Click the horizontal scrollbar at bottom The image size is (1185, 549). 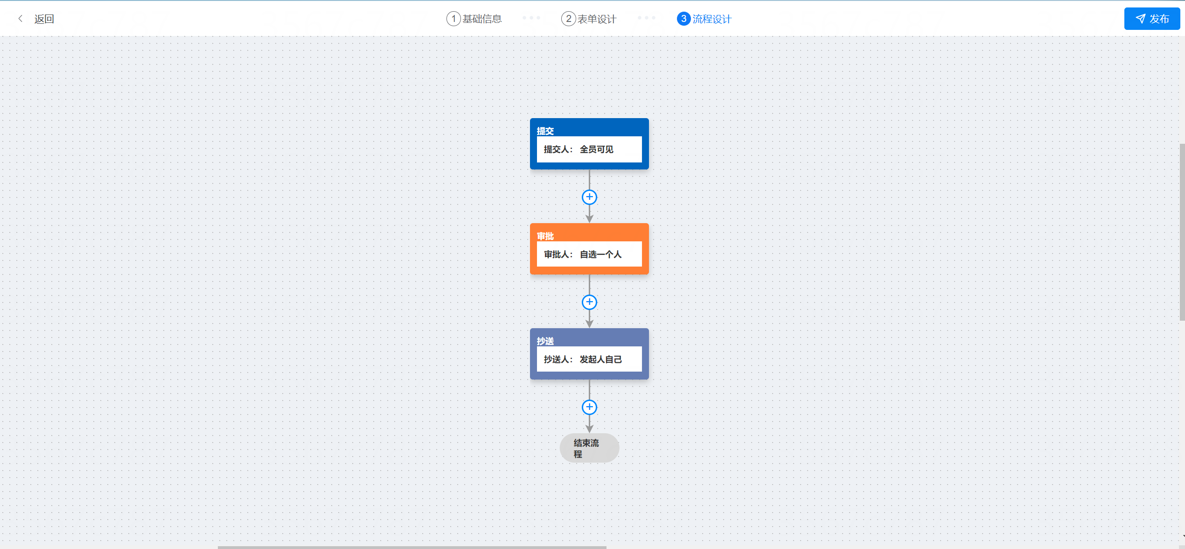[x=411, y=547]
